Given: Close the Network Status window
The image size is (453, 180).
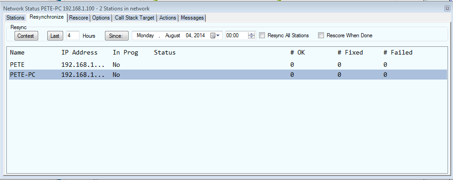Looking at the screenshot, I should [447, 9].
